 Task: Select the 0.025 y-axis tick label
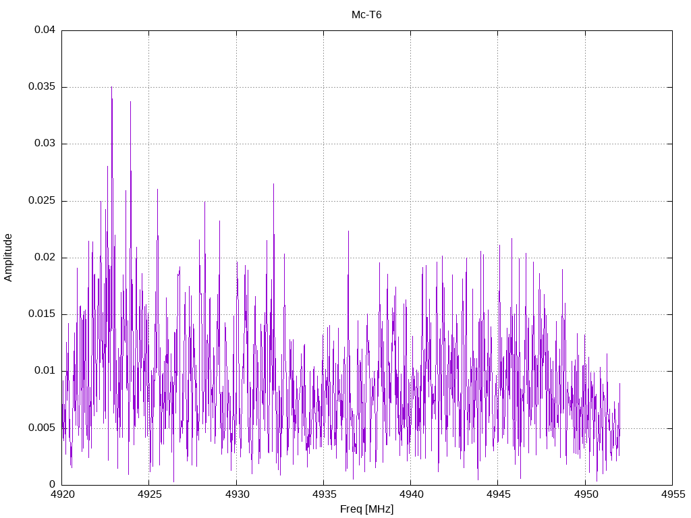point(42,201)
